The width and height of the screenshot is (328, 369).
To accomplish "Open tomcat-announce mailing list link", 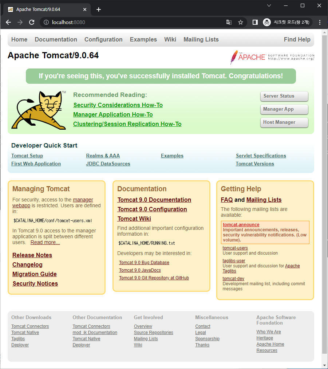I will (241, 224).
